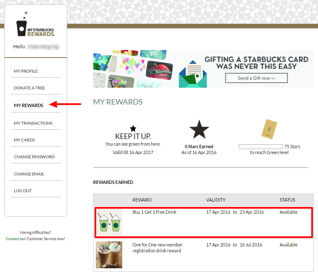Click the Buy 1 Get 1 drinks thumbnail
318x275 pixels.
coord(109,223)
